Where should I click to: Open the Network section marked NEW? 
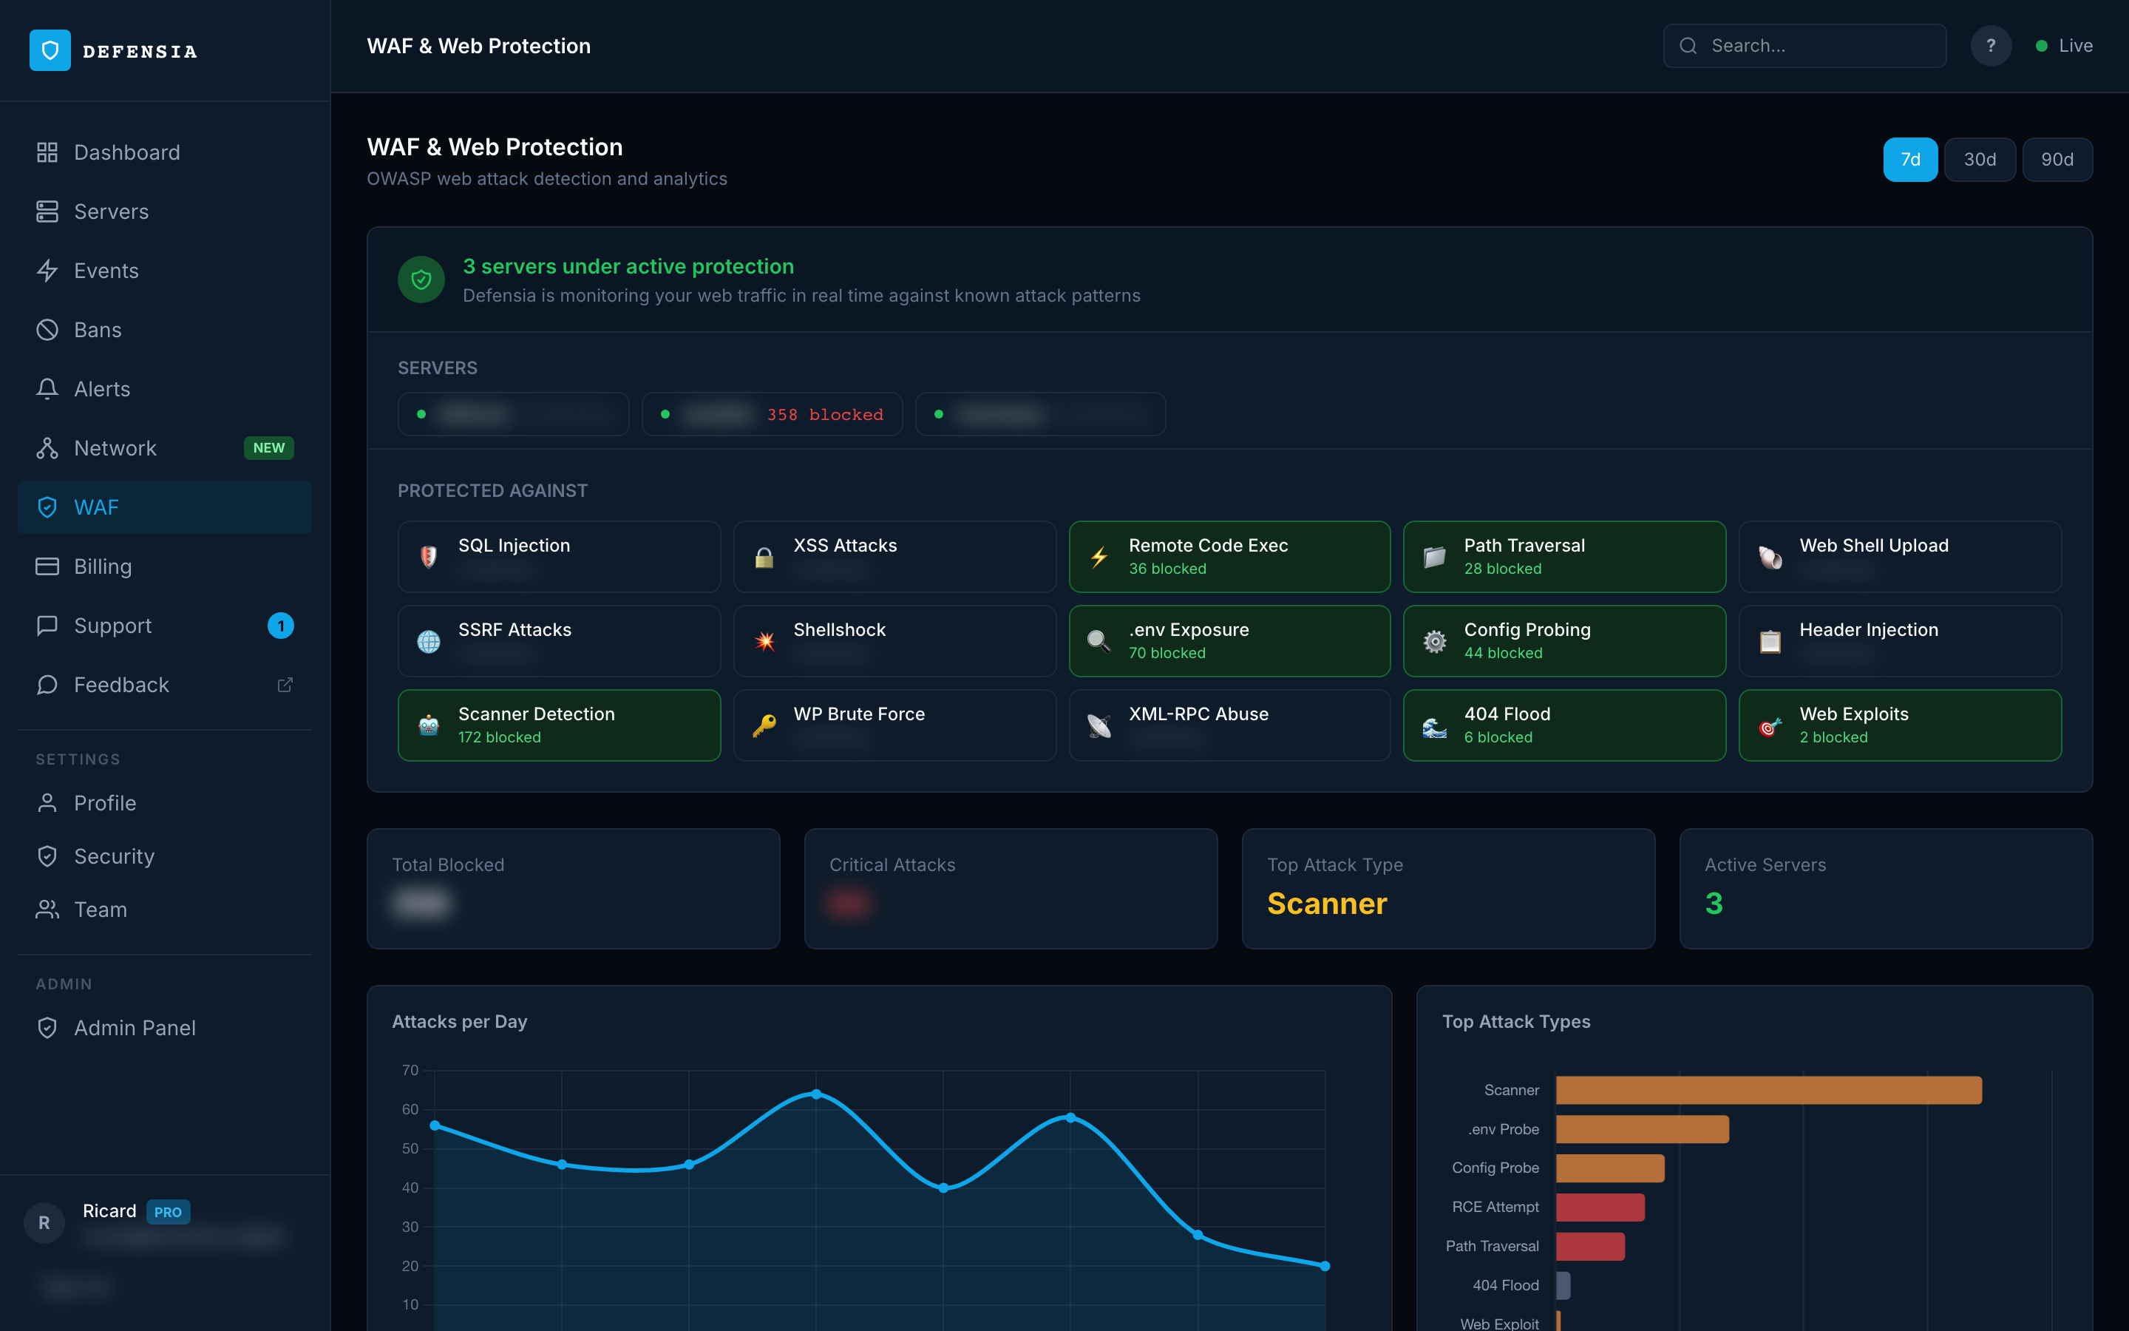pos(116,448)
